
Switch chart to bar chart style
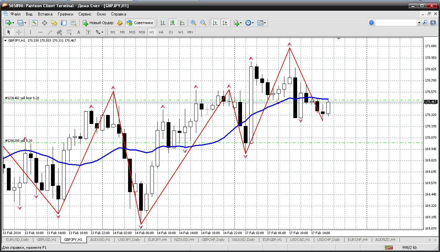coord(163,23)
